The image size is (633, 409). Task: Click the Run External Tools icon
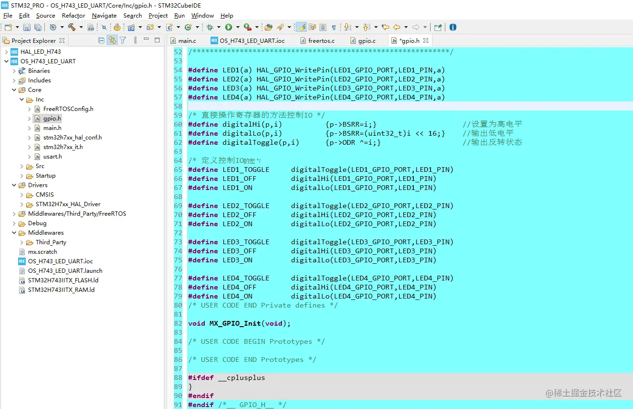pyautogui.click(x=247, y=27)
